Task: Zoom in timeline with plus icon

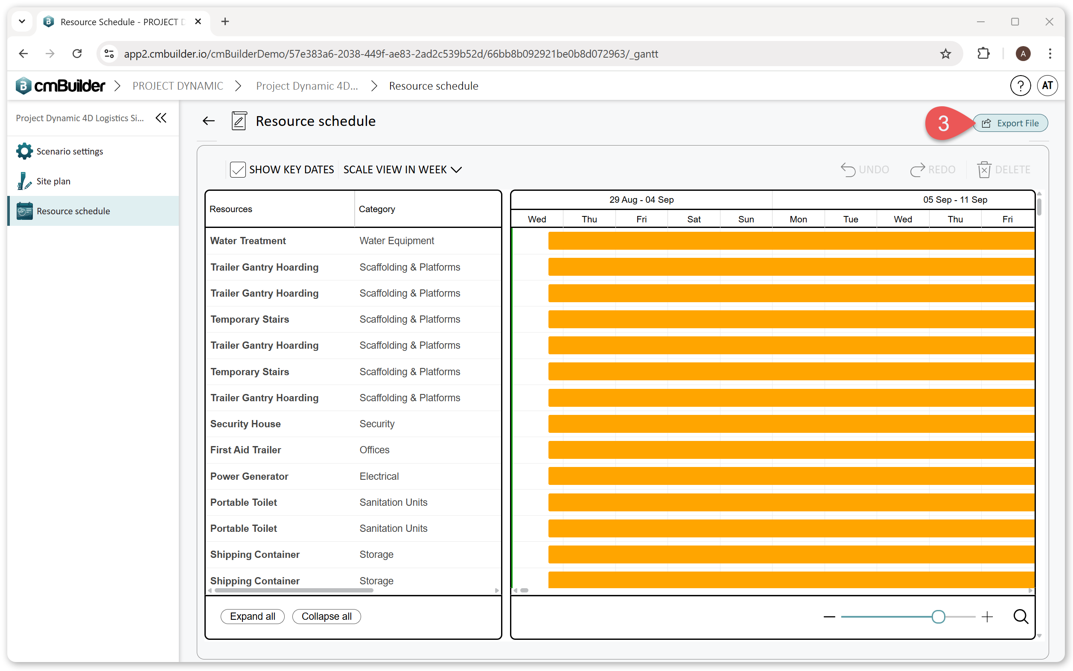Action: [987, 616]
